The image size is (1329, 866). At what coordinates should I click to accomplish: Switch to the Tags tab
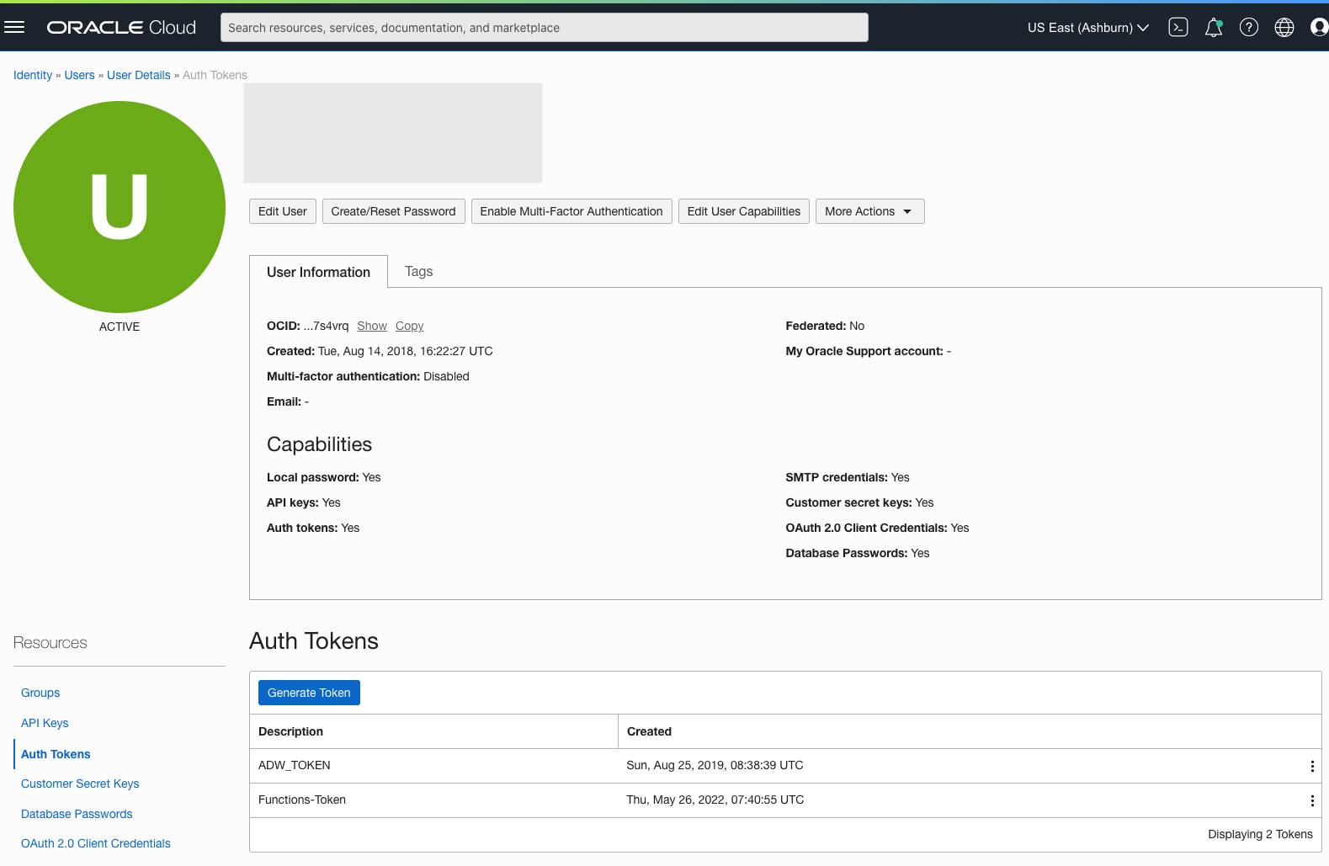418,271
